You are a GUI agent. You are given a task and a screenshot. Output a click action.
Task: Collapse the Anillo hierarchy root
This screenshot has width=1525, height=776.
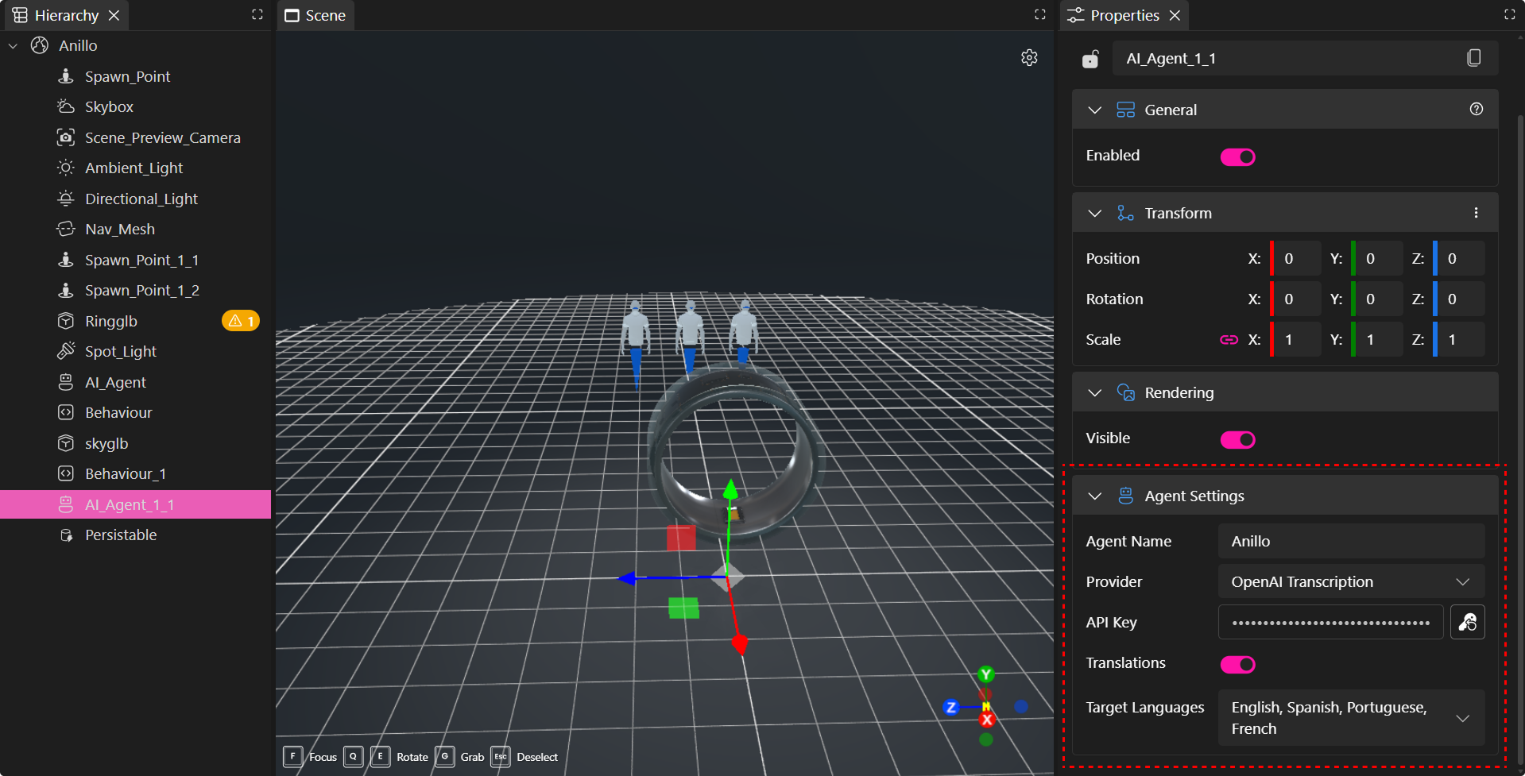(x=14, y=46)
